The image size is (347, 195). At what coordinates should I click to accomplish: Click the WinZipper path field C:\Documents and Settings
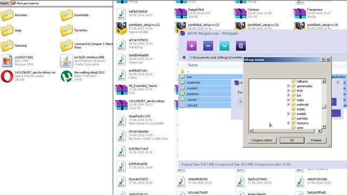point(216,57)
